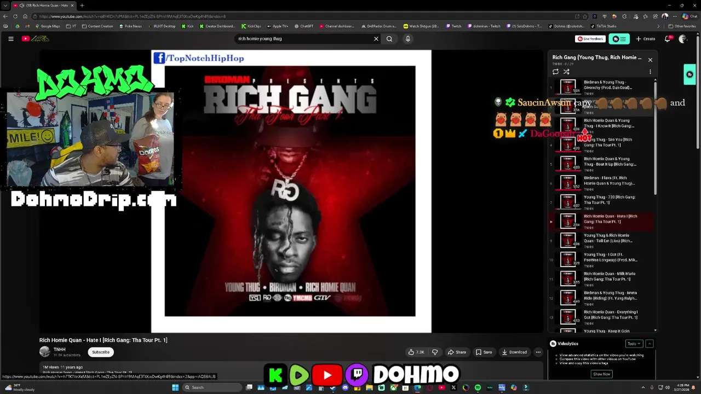
Task: Subscribe to the TNHH channel
Action: click(101, 352)
